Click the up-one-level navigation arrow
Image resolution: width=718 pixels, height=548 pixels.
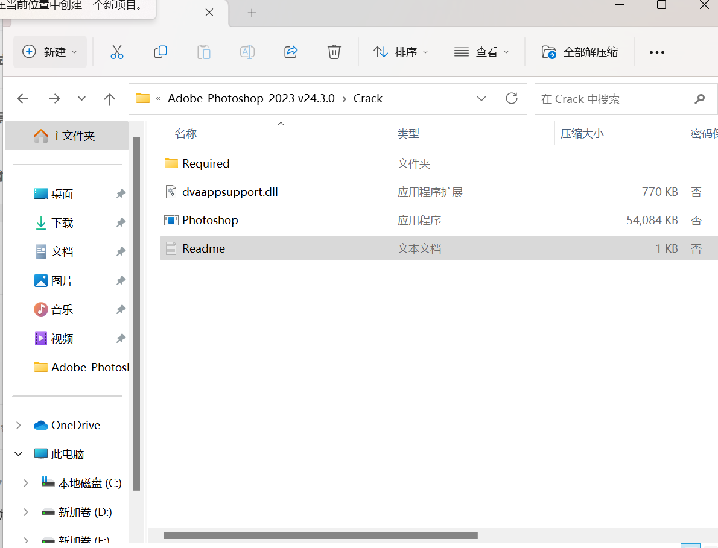[108, 98]
